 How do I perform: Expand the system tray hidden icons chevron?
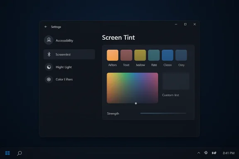[199, 153]
